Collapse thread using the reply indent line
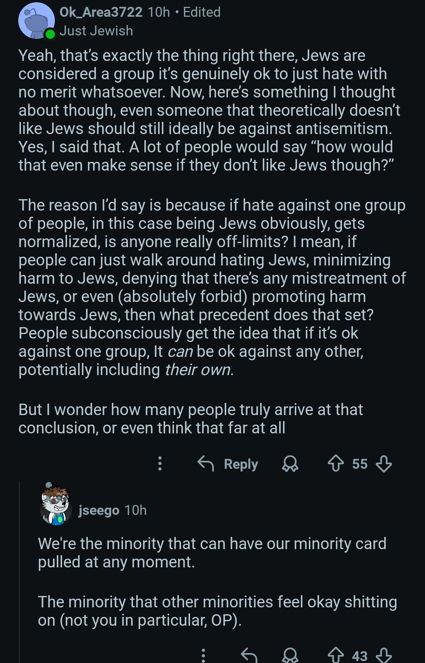The height and width of the screenshot is (663, 425). tap(19, 571)
